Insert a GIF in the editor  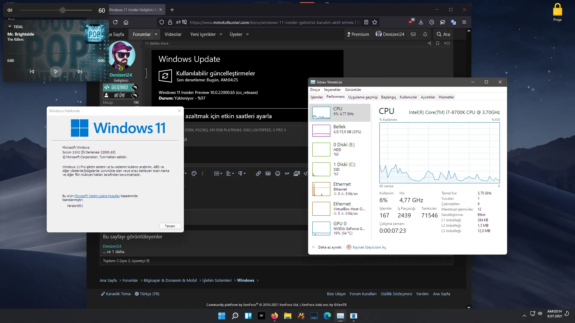[287, 173]
